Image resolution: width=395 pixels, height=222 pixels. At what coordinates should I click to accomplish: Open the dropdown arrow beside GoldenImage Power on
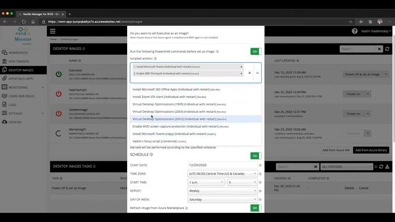tap(368, 113)
